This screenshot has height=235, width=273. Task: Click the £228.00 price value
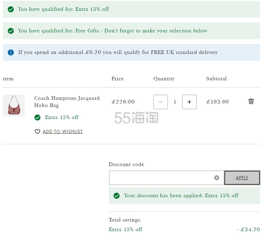coord(123,102)
